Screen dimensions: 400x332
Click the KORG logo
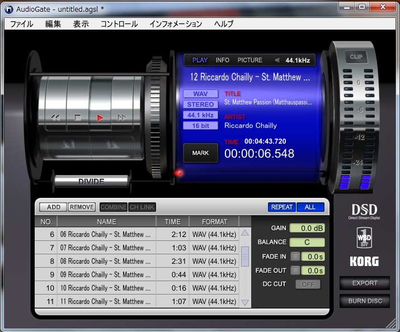[364, 262]
